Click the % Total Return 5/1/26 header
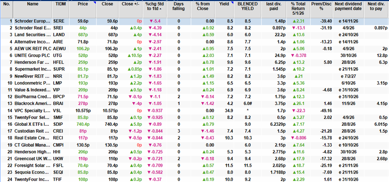389x182 pixels. [299, 9]
